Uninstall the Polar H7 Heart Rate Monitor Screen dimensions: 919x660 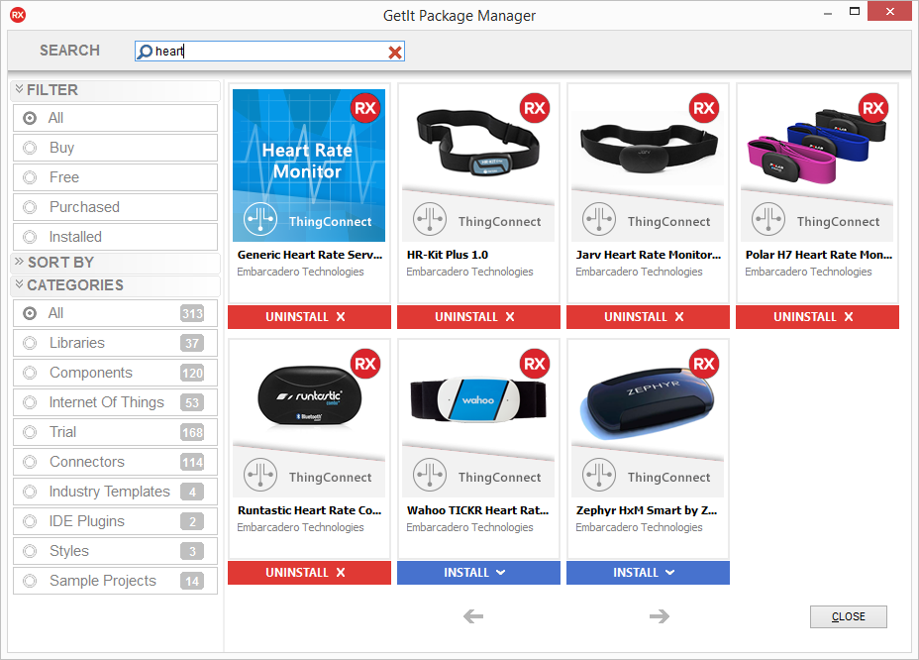click(x=817, y=317)
